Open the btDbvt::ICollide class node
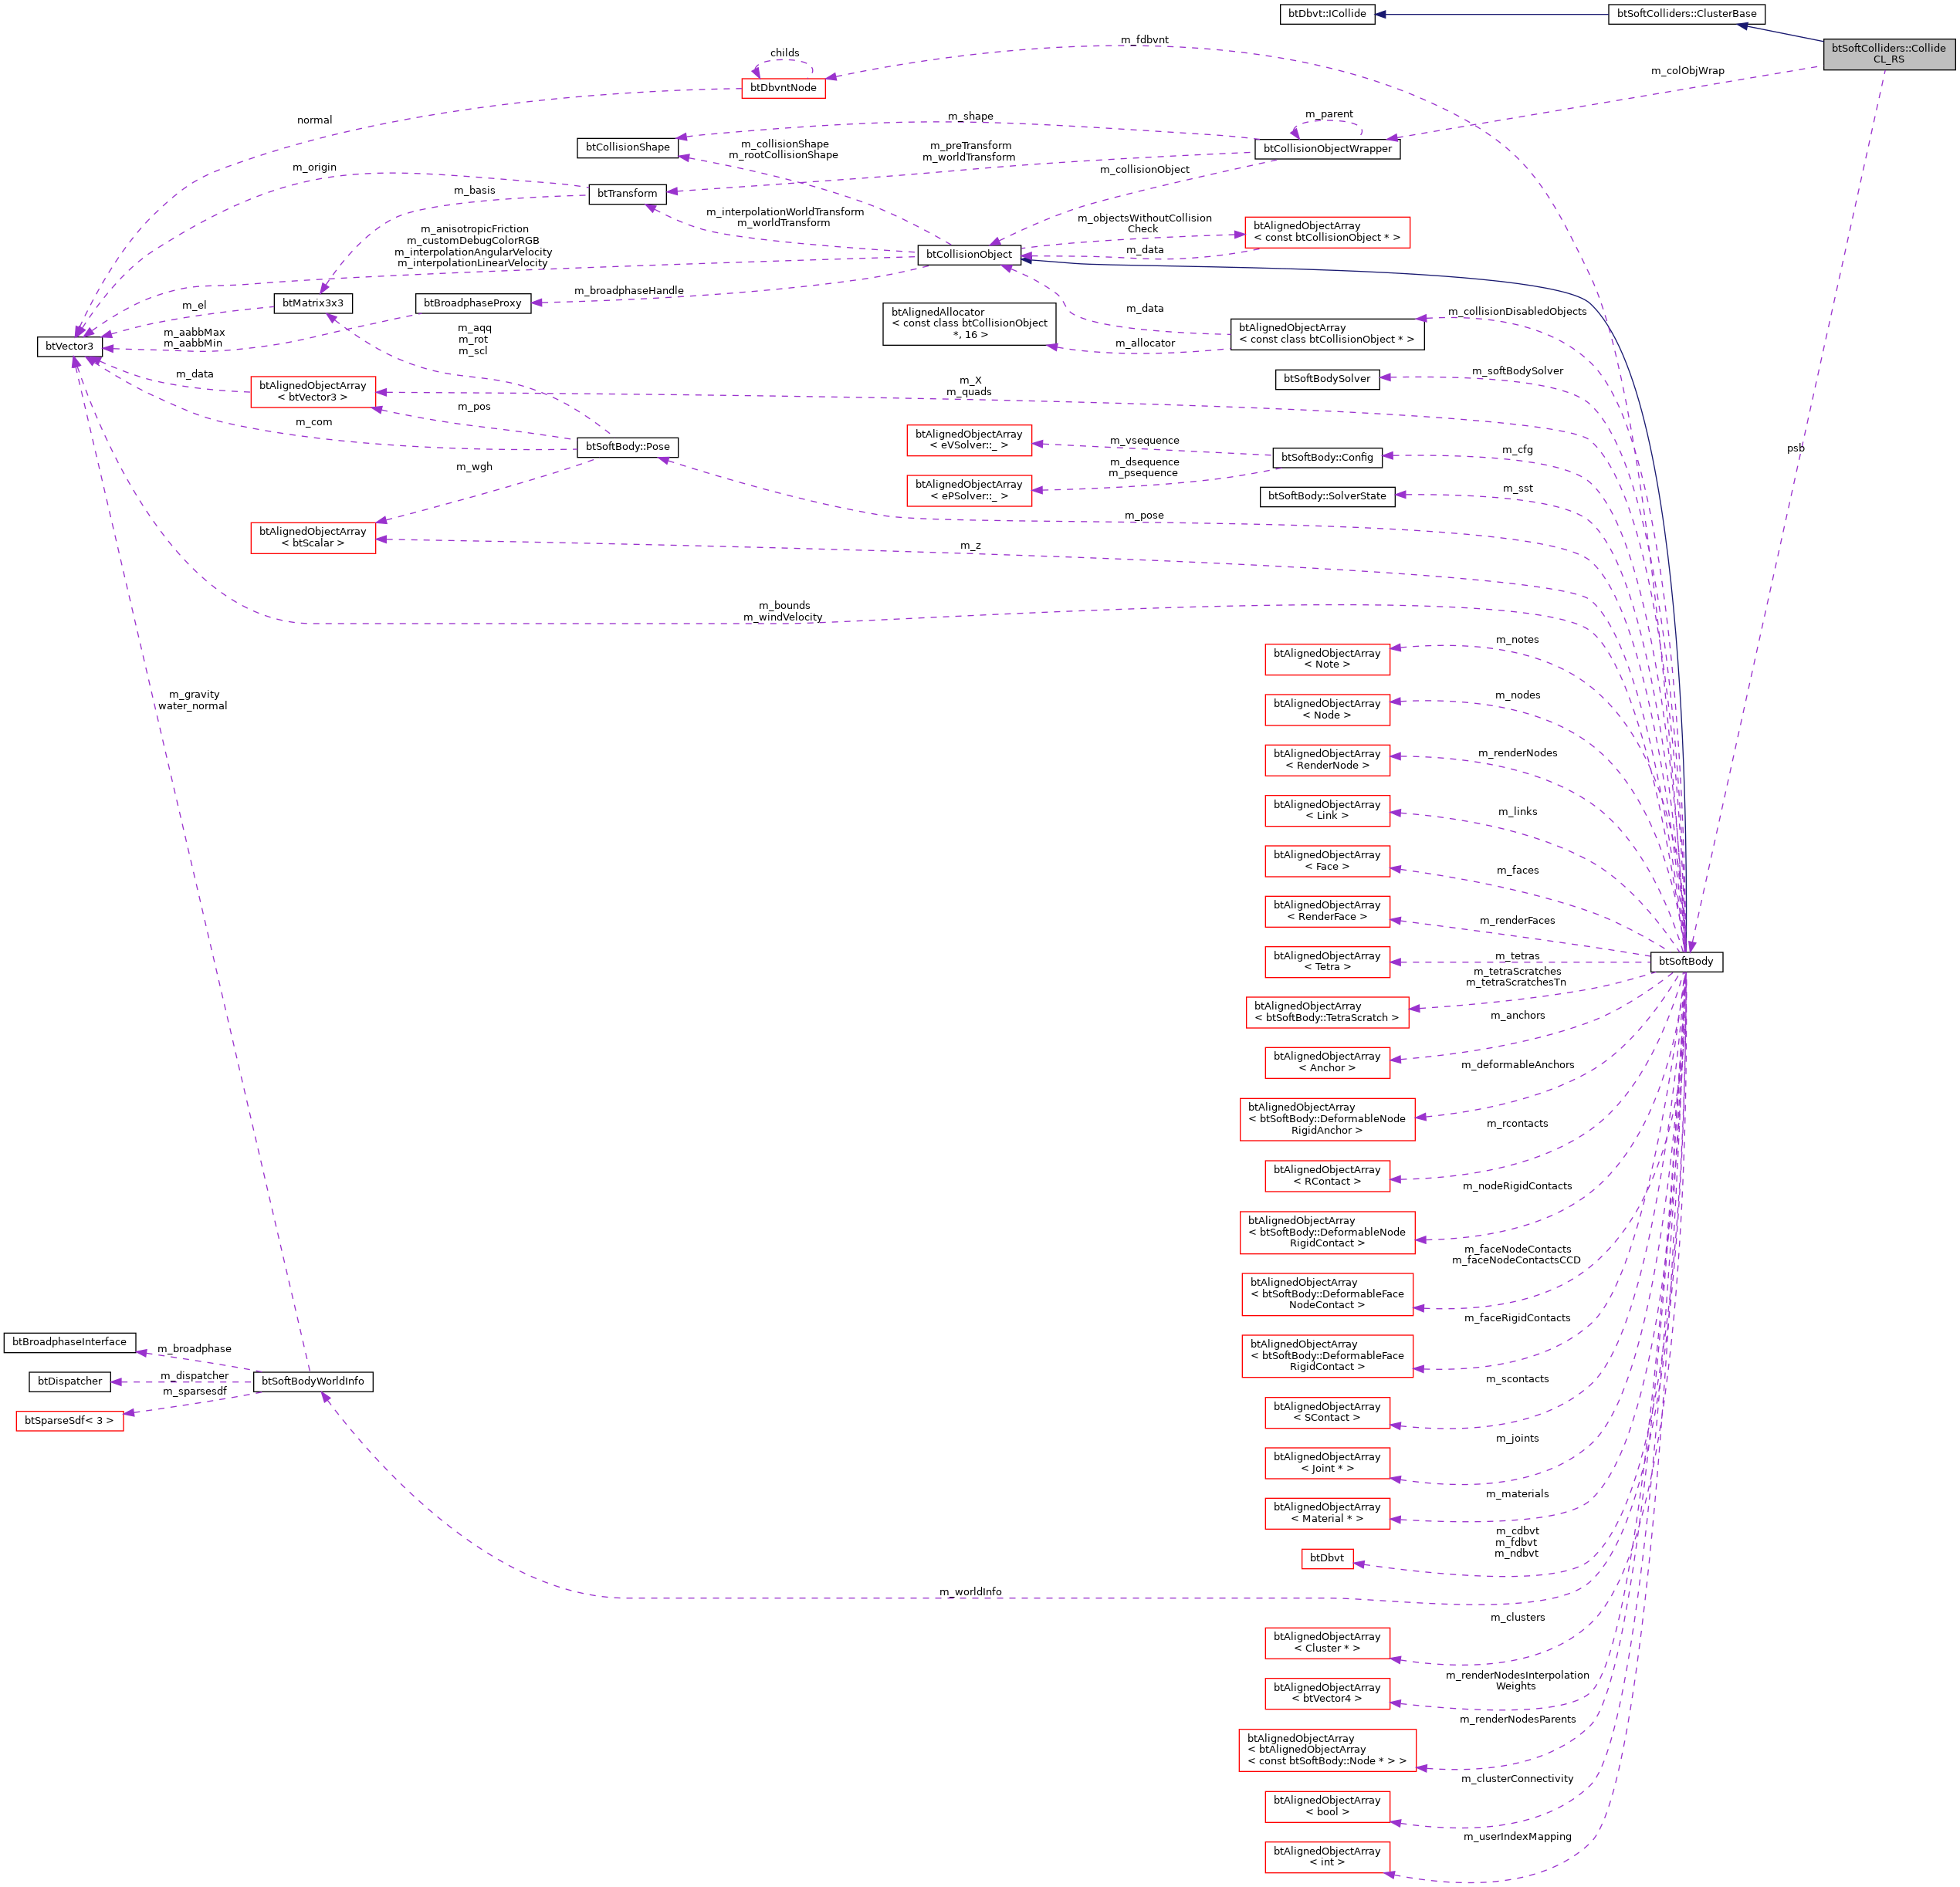1960x1887 pixels. click(1327, 14)
